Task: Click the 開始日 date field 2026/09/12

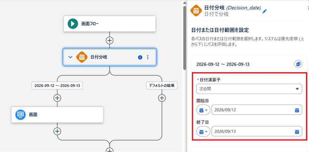Action: point(257,110)
